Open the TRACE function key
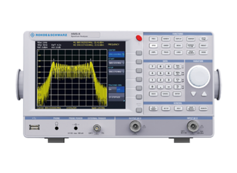 click(166, 52)
